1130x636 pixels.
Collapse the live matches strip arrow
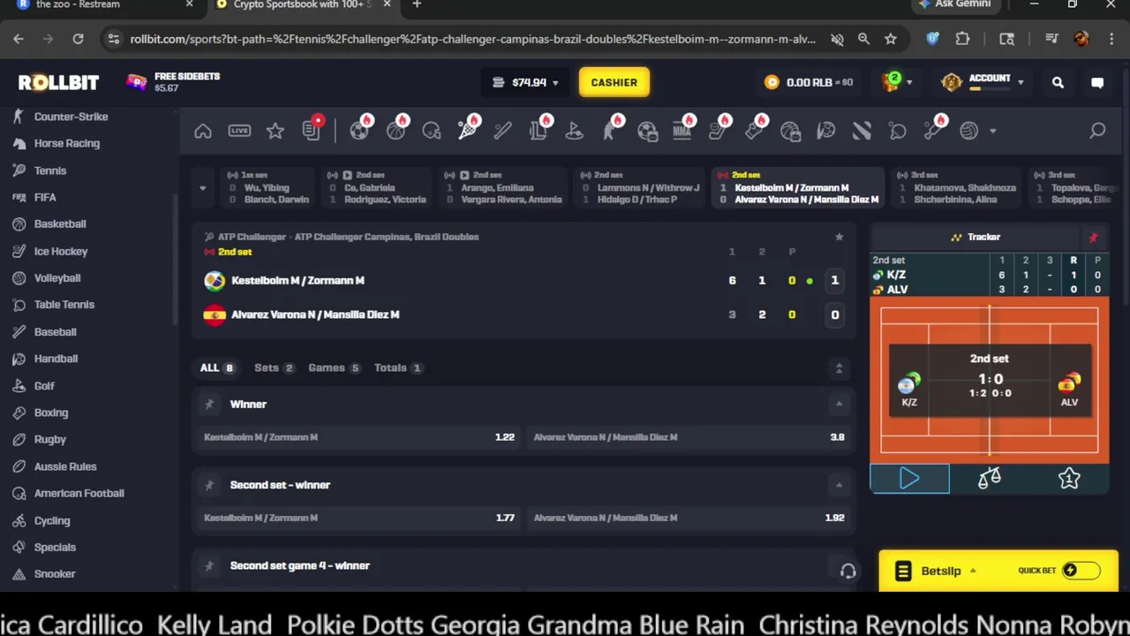pos(202,188)
